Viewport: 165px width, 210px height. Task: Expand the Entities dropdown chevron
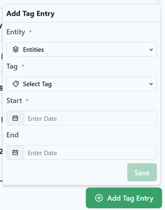[x=151, y=49]
